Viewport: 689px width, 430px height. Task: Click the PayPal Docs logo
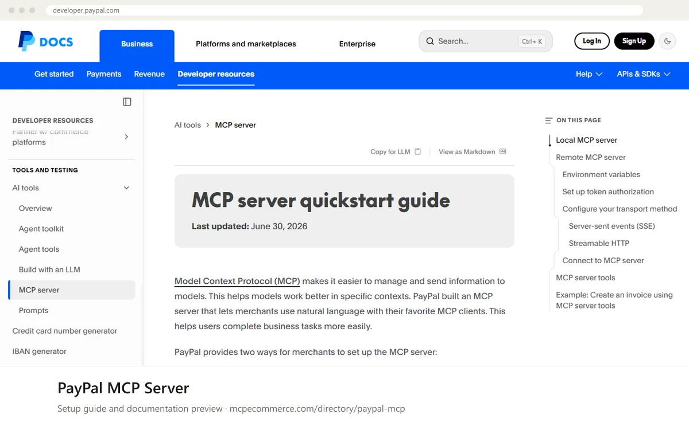pos(45,41)
